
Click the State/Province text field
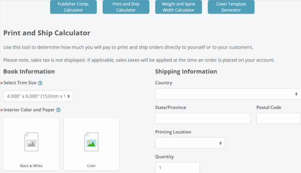click(x=203, y=119)
